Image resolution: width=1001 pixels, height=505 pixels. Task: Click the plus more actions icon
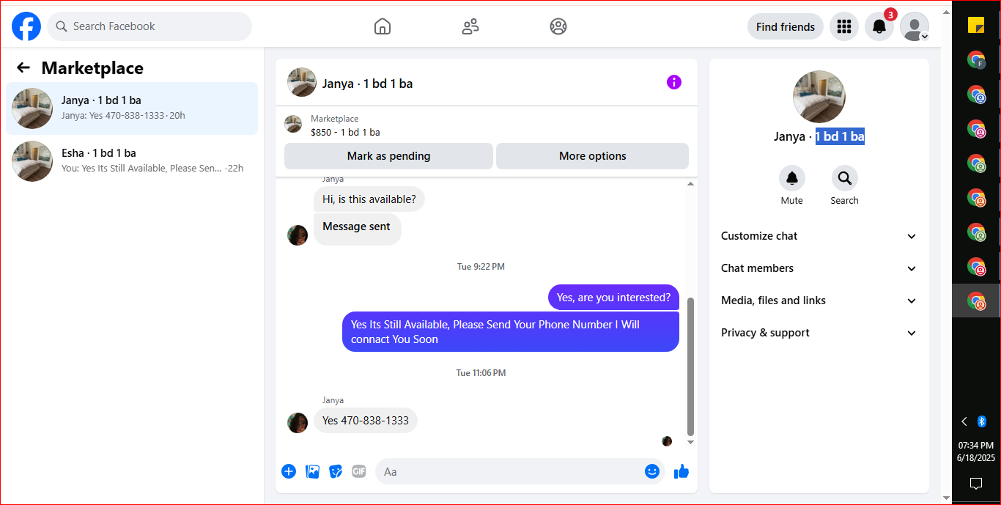289,471
